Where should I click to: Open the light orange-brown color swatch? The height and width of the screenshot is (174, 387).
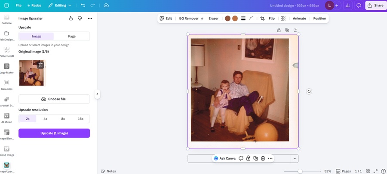pyautogui.click(x=235, y=18)
